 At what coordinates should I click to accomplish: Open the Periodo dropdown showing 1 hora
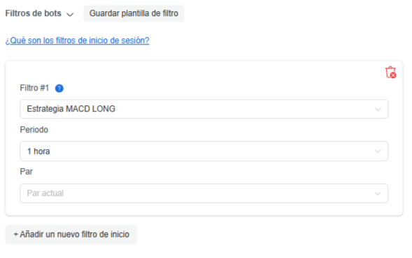click(x=204, y=151)
